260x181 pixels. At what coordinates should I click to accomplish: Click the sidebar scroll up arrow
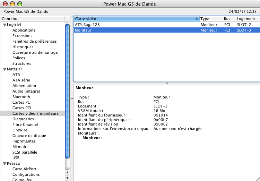[x=67, y=173]
